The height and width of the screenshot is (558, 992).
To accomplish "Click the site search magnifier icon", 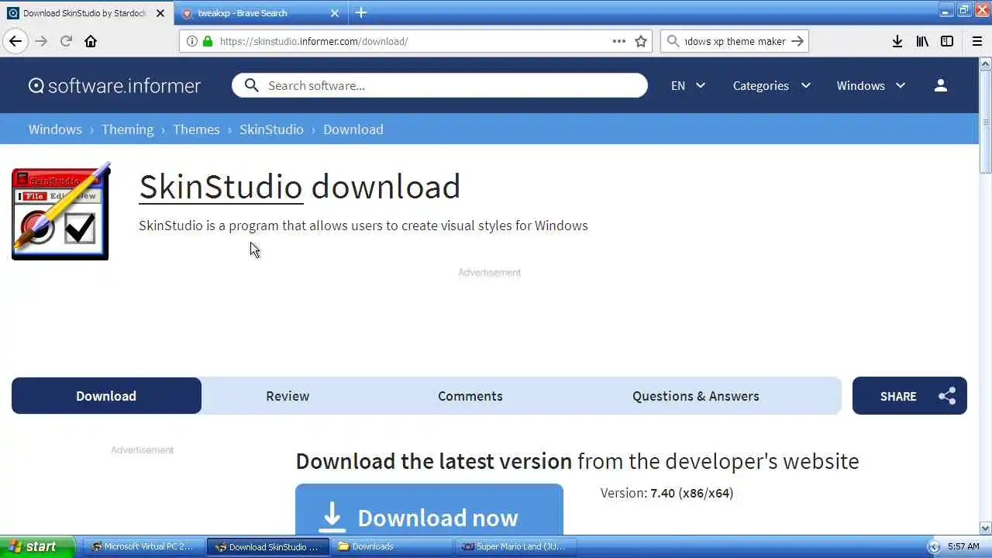I will click(x=251, y=85).
